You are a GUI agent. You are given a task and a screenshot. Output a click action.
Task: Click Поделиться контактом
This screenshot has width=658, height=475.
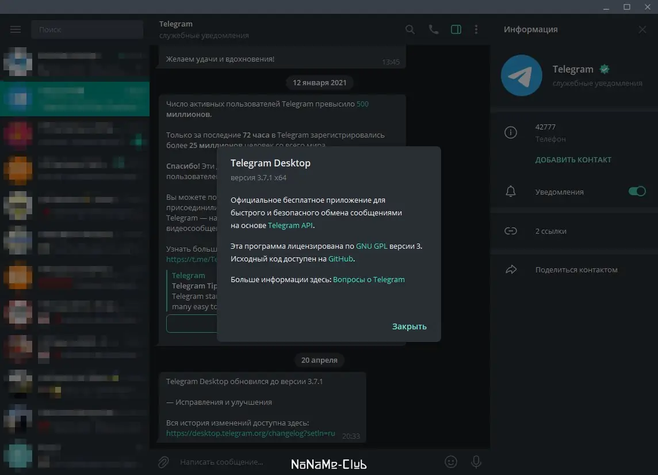[576, 269]
